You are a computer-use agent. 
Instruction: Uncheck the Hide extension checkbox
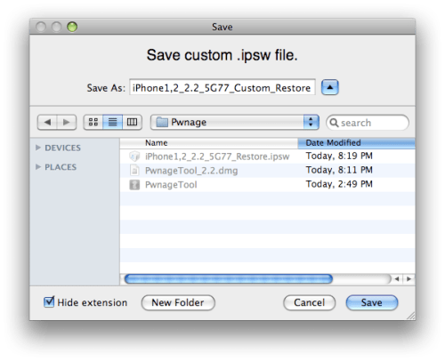[49, 302]
